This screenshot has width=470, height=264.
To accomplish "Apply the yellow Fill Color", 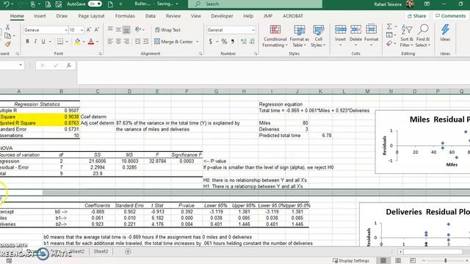I will tap(77, 41).
